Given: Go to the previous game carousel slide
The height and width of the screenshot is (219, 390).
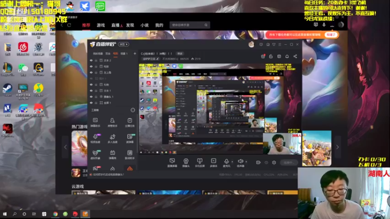Looking at the screenshot, I should coord(65,147).
